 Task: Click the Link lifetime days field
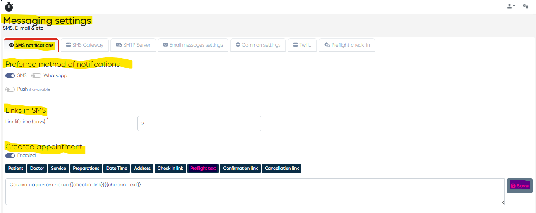(x=199, y=123)
